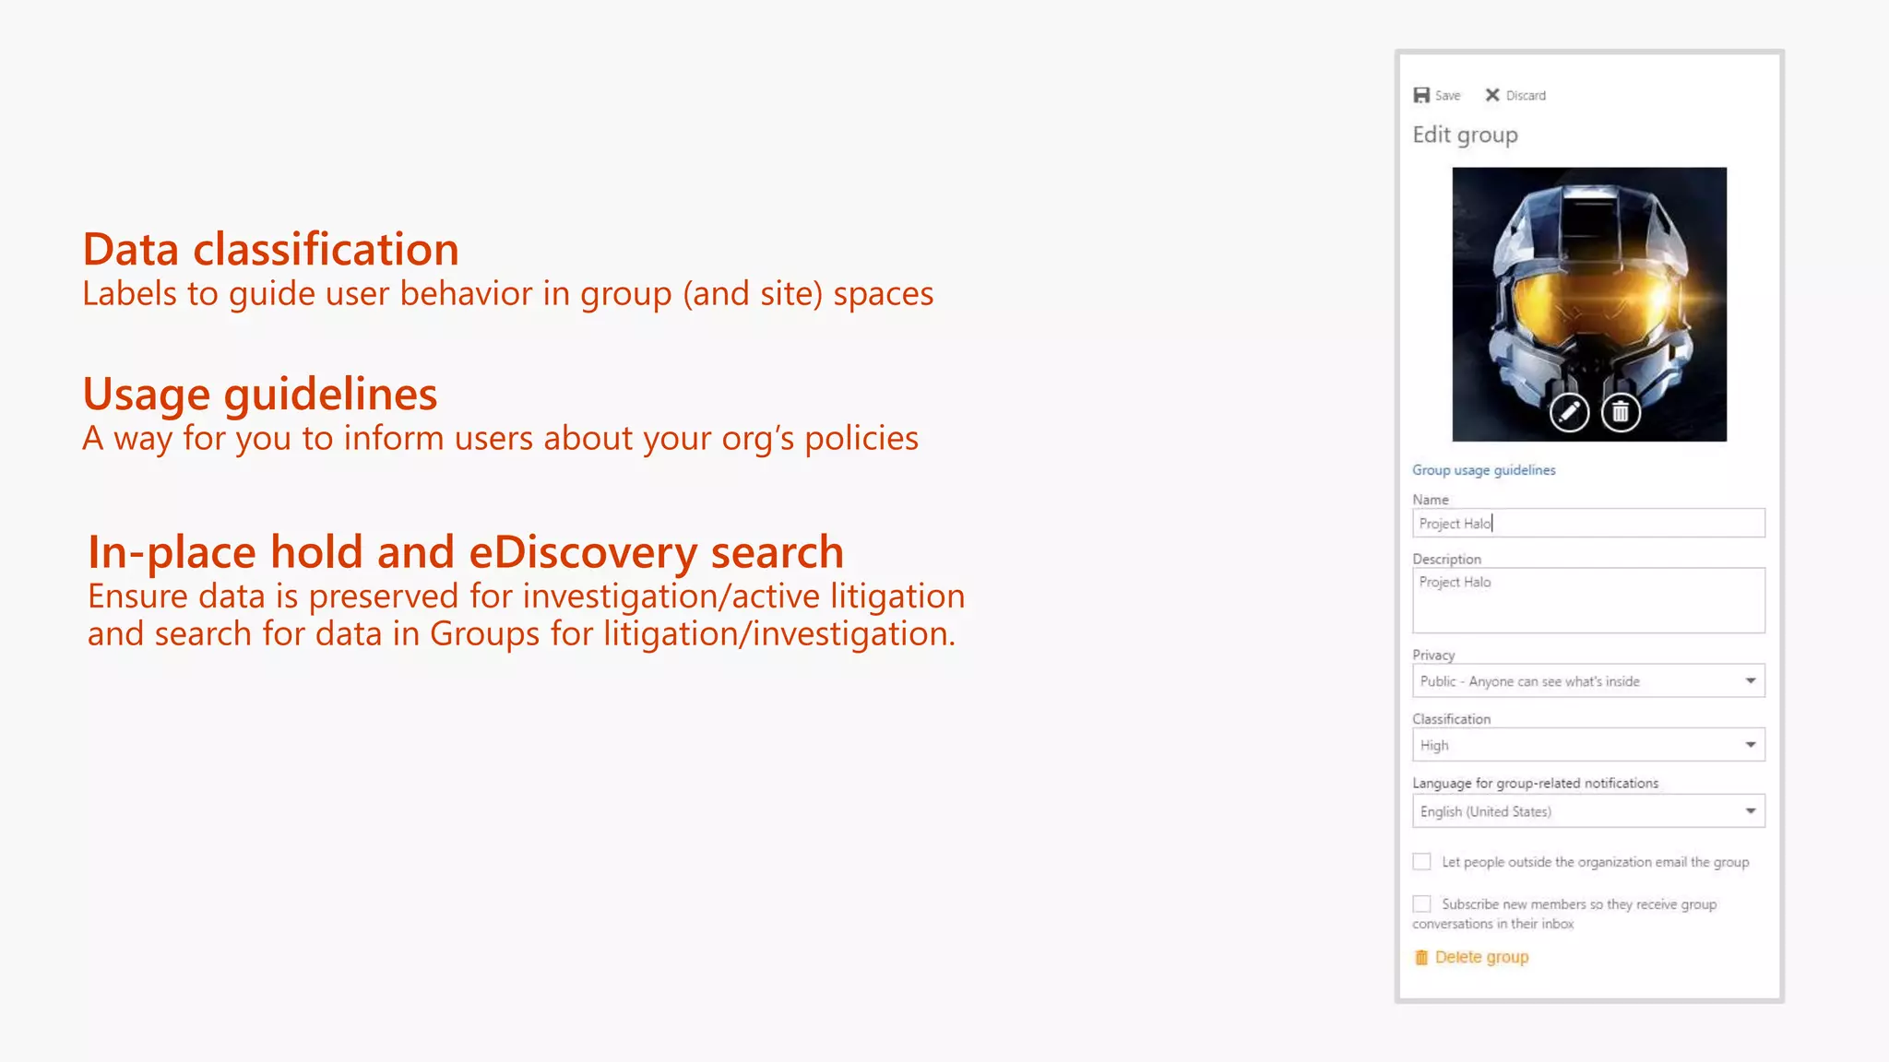Image resolution: width=1889 pixels, height=1062 pixels.
Task: Click the pencil edit photo icon
Action: (1569, 412)
